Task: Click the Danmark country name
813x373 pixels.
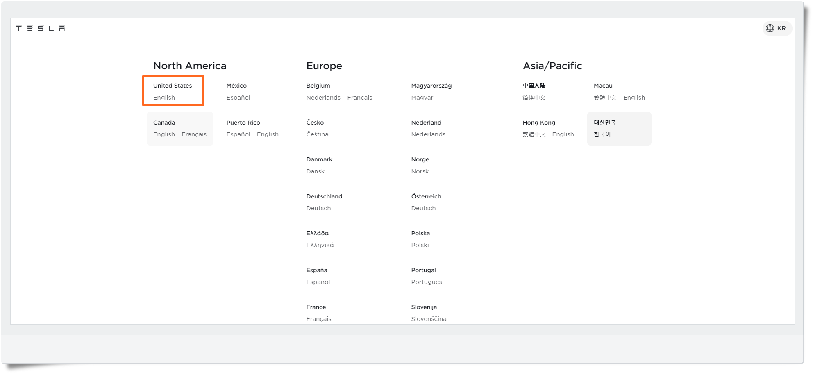Action: [x=319, y=159]
